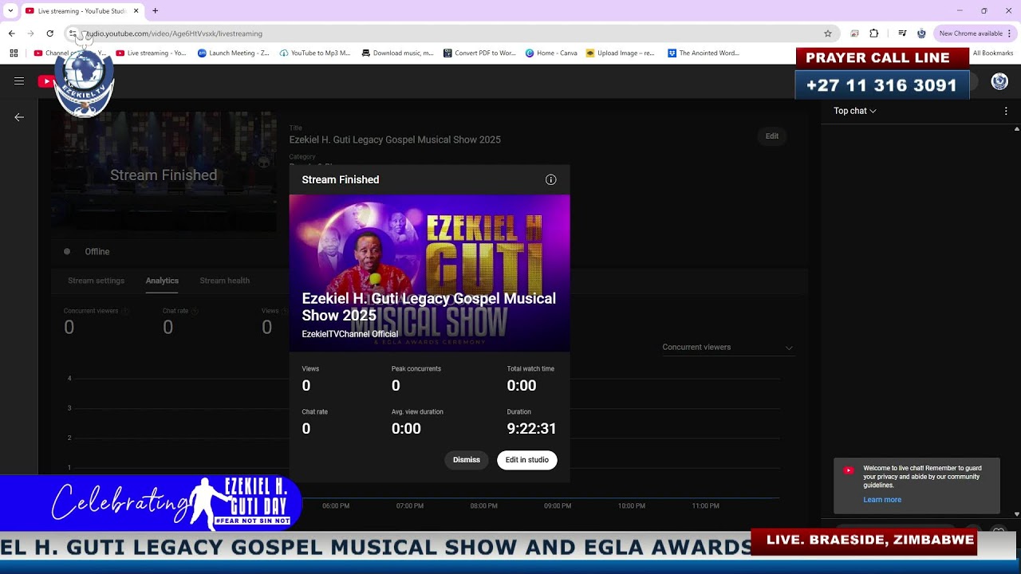Click the Stream Finished preview thumbnail
Screen dimensions: 1021x574
coord(164,171)
